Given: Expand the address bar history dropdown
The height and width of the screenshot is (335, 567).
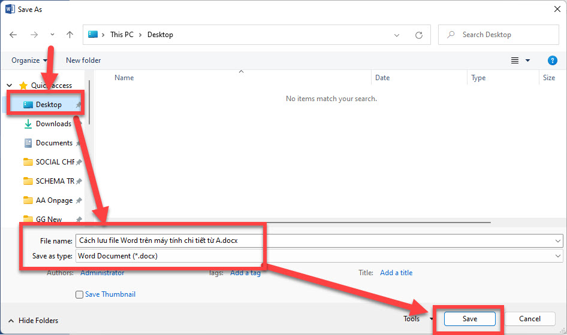Looking at the screenshot, I should coord(397,35).
